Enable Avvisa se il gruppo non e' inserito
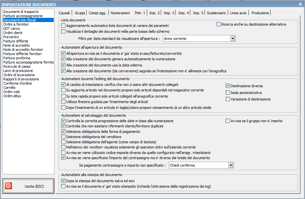 pyautogui.click(x=228, y=121)
